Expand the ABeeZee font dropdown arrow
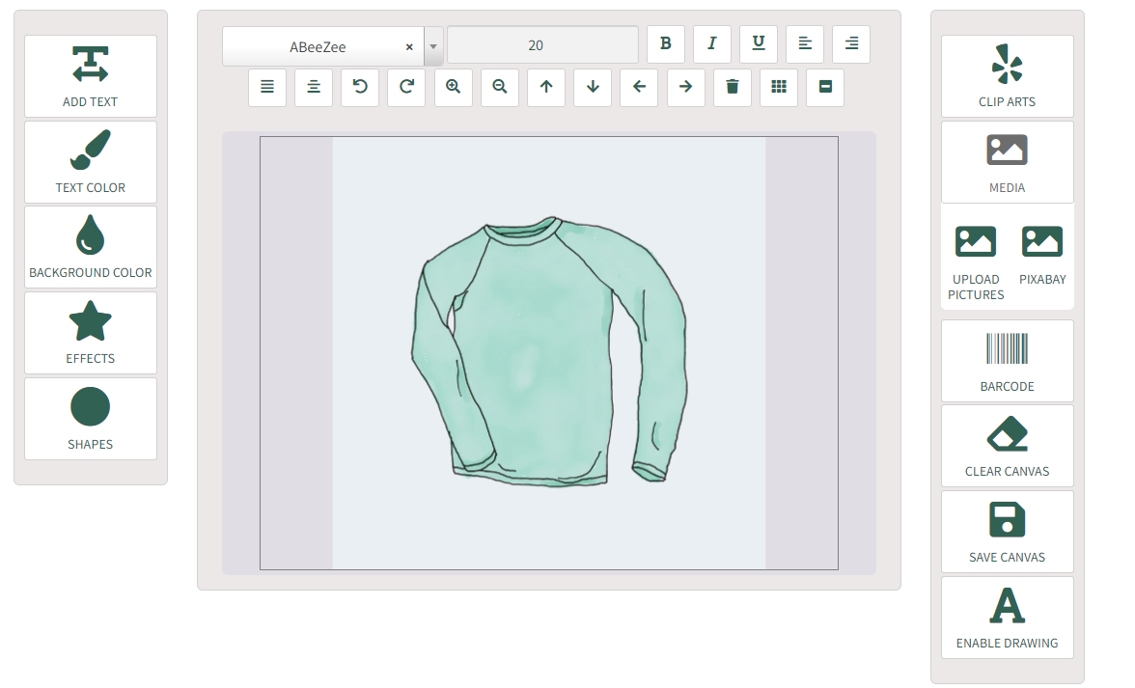 tap(432, 46)
